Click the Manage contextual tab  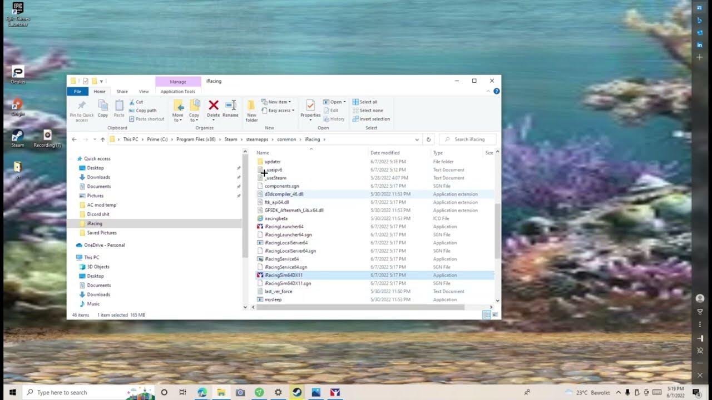click(x=178, y=82)
